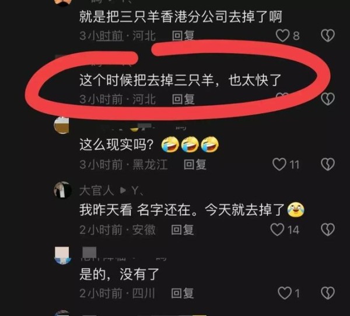Open avatar of the 这么现实吗 commenter
This screenshot has height=316, width=350.
tap(62, 125)
